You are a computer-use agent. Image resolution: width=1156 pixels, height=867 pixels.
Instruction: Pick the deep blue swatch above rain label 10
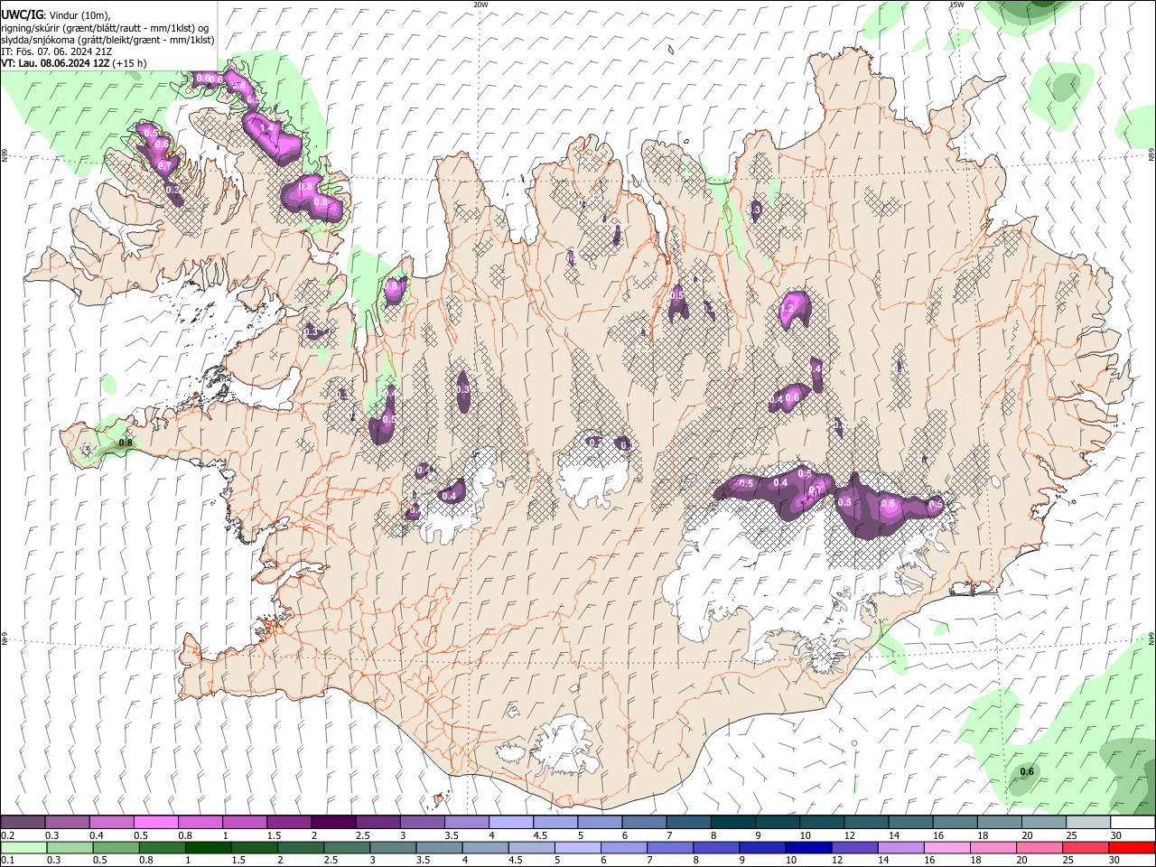coord(809,848)
